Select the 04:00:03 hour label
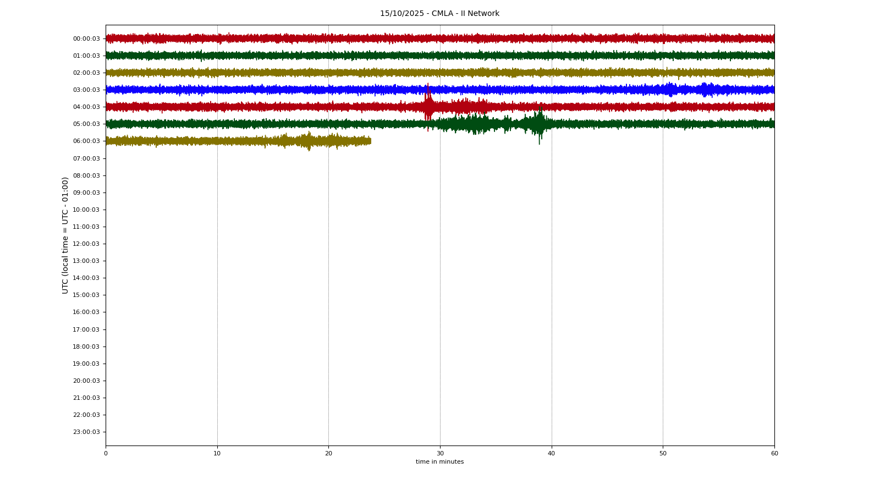This screenshot has height=495, width=880. (x=86, y=107)
